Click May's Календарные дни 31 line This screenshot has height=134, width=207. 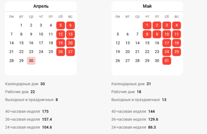(x=131, y=84)
